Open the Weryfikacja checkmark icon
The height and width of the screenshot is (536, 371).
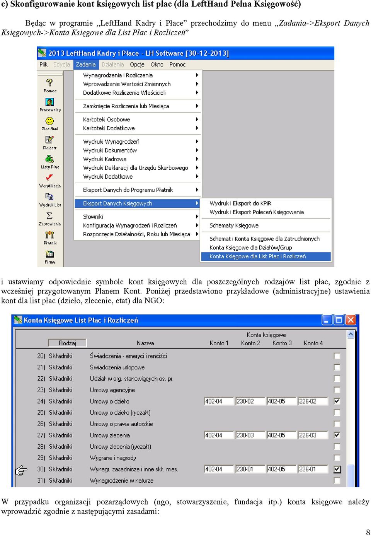(50, 178)
